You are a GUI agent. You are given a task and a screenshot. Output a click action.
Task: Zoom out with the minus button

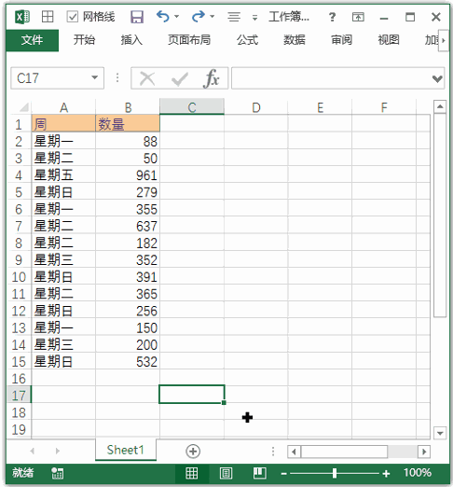(283, 474)
